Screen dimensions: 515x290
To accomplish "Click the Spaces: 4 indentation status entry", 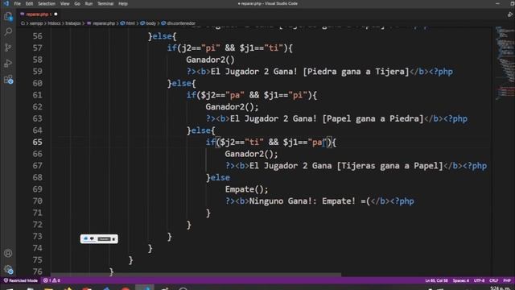I will click(461, 280).
